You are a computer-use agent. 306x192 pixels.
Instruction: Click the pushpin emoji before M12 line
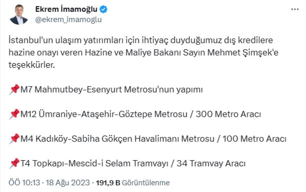click(14, 114)
